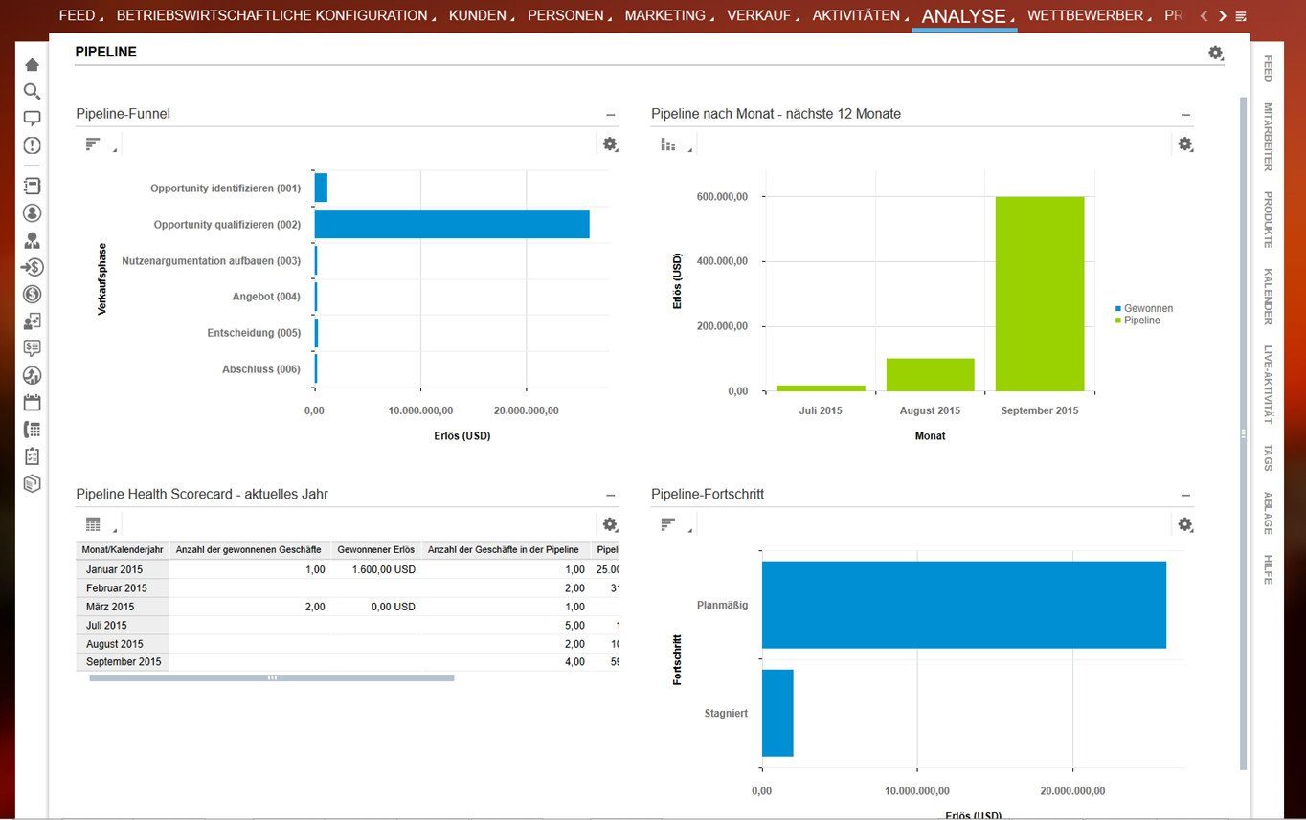This screenshot has height=820, width=1306.
Task: Open the calendar icon in sidebar
Action: 32,402
